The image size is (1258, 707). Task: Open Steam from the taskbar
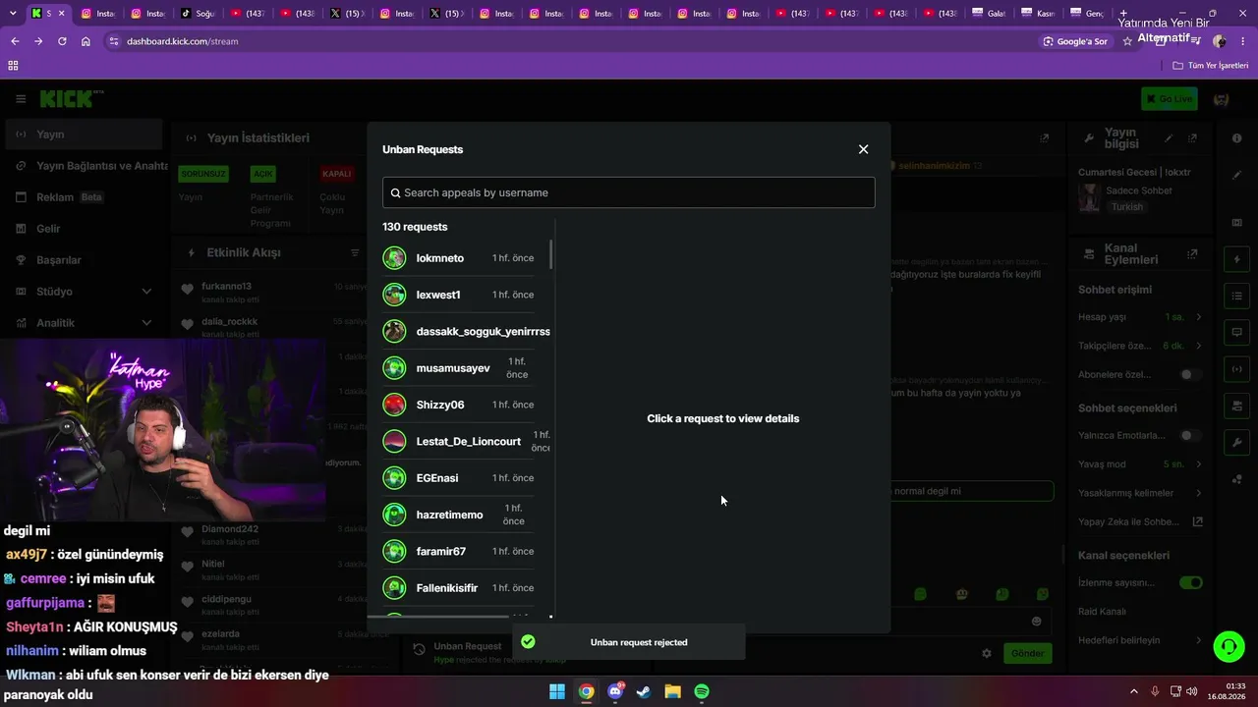644,691
